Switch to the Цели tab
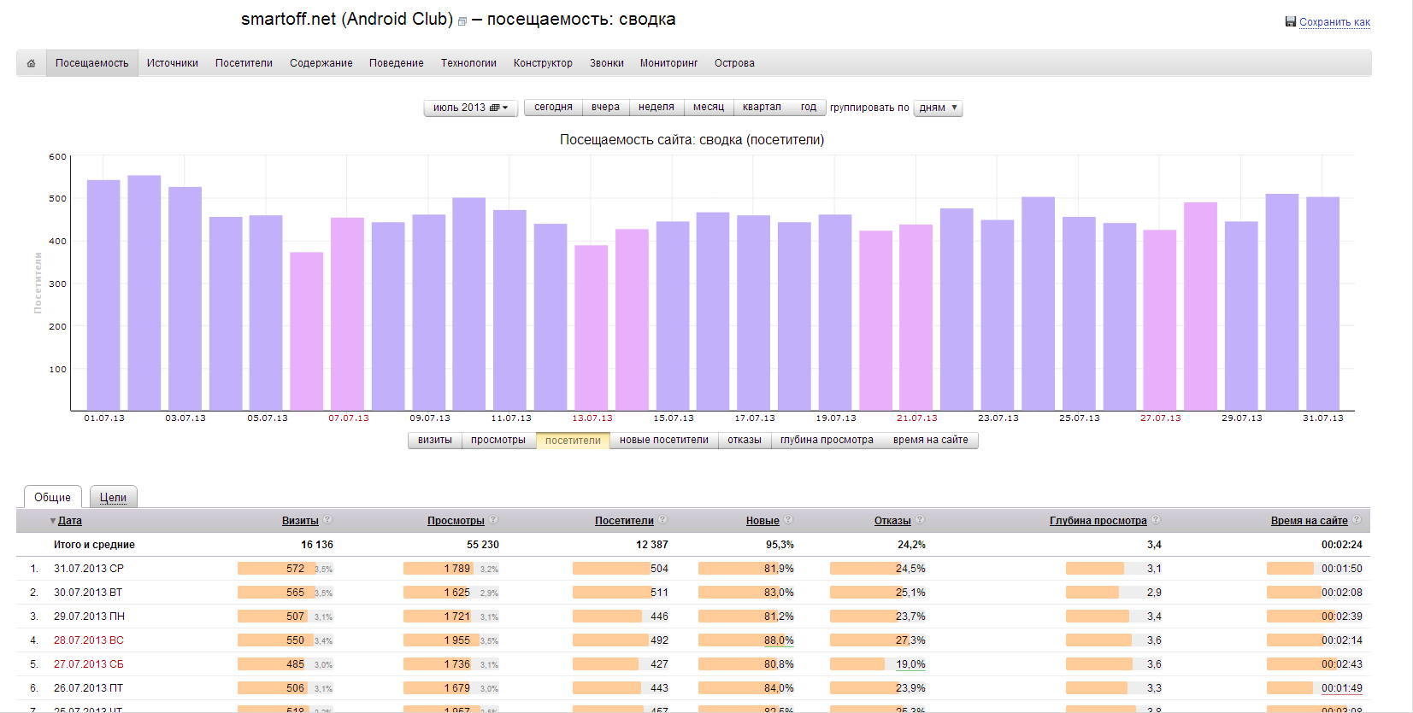Image resolution: width=1413 pixels, height=713 pixels. coord(113,498)
